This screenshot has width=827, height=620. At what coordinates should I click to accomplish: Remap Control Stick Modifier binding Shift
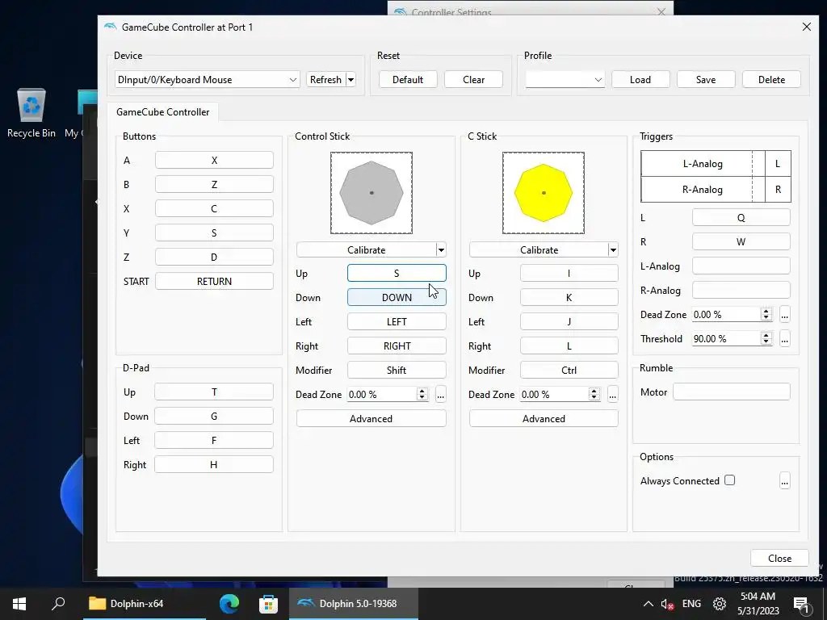(397, 370)
